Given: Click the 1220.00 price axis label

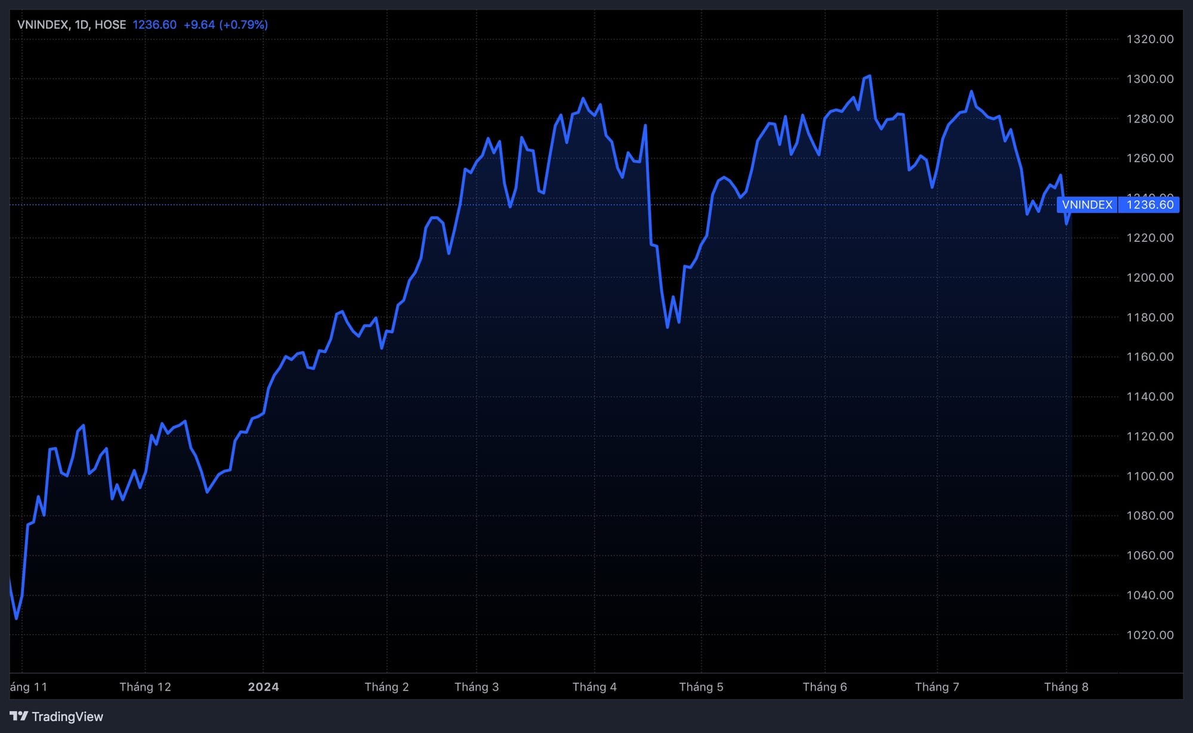Looking at the screenshot, I should 1149,238.
